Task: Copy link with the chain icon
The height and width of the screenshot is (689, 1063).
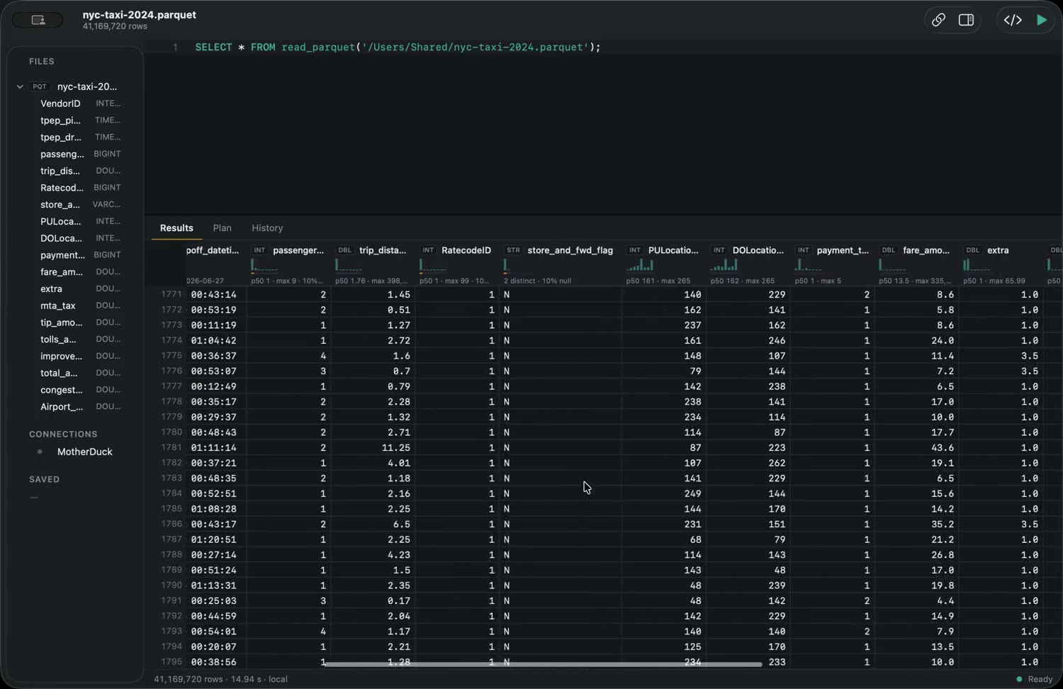Action: point(938,20)
